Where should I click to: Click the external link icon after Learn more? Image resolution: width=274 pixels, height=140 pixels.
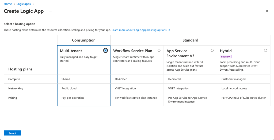(169, 30)
